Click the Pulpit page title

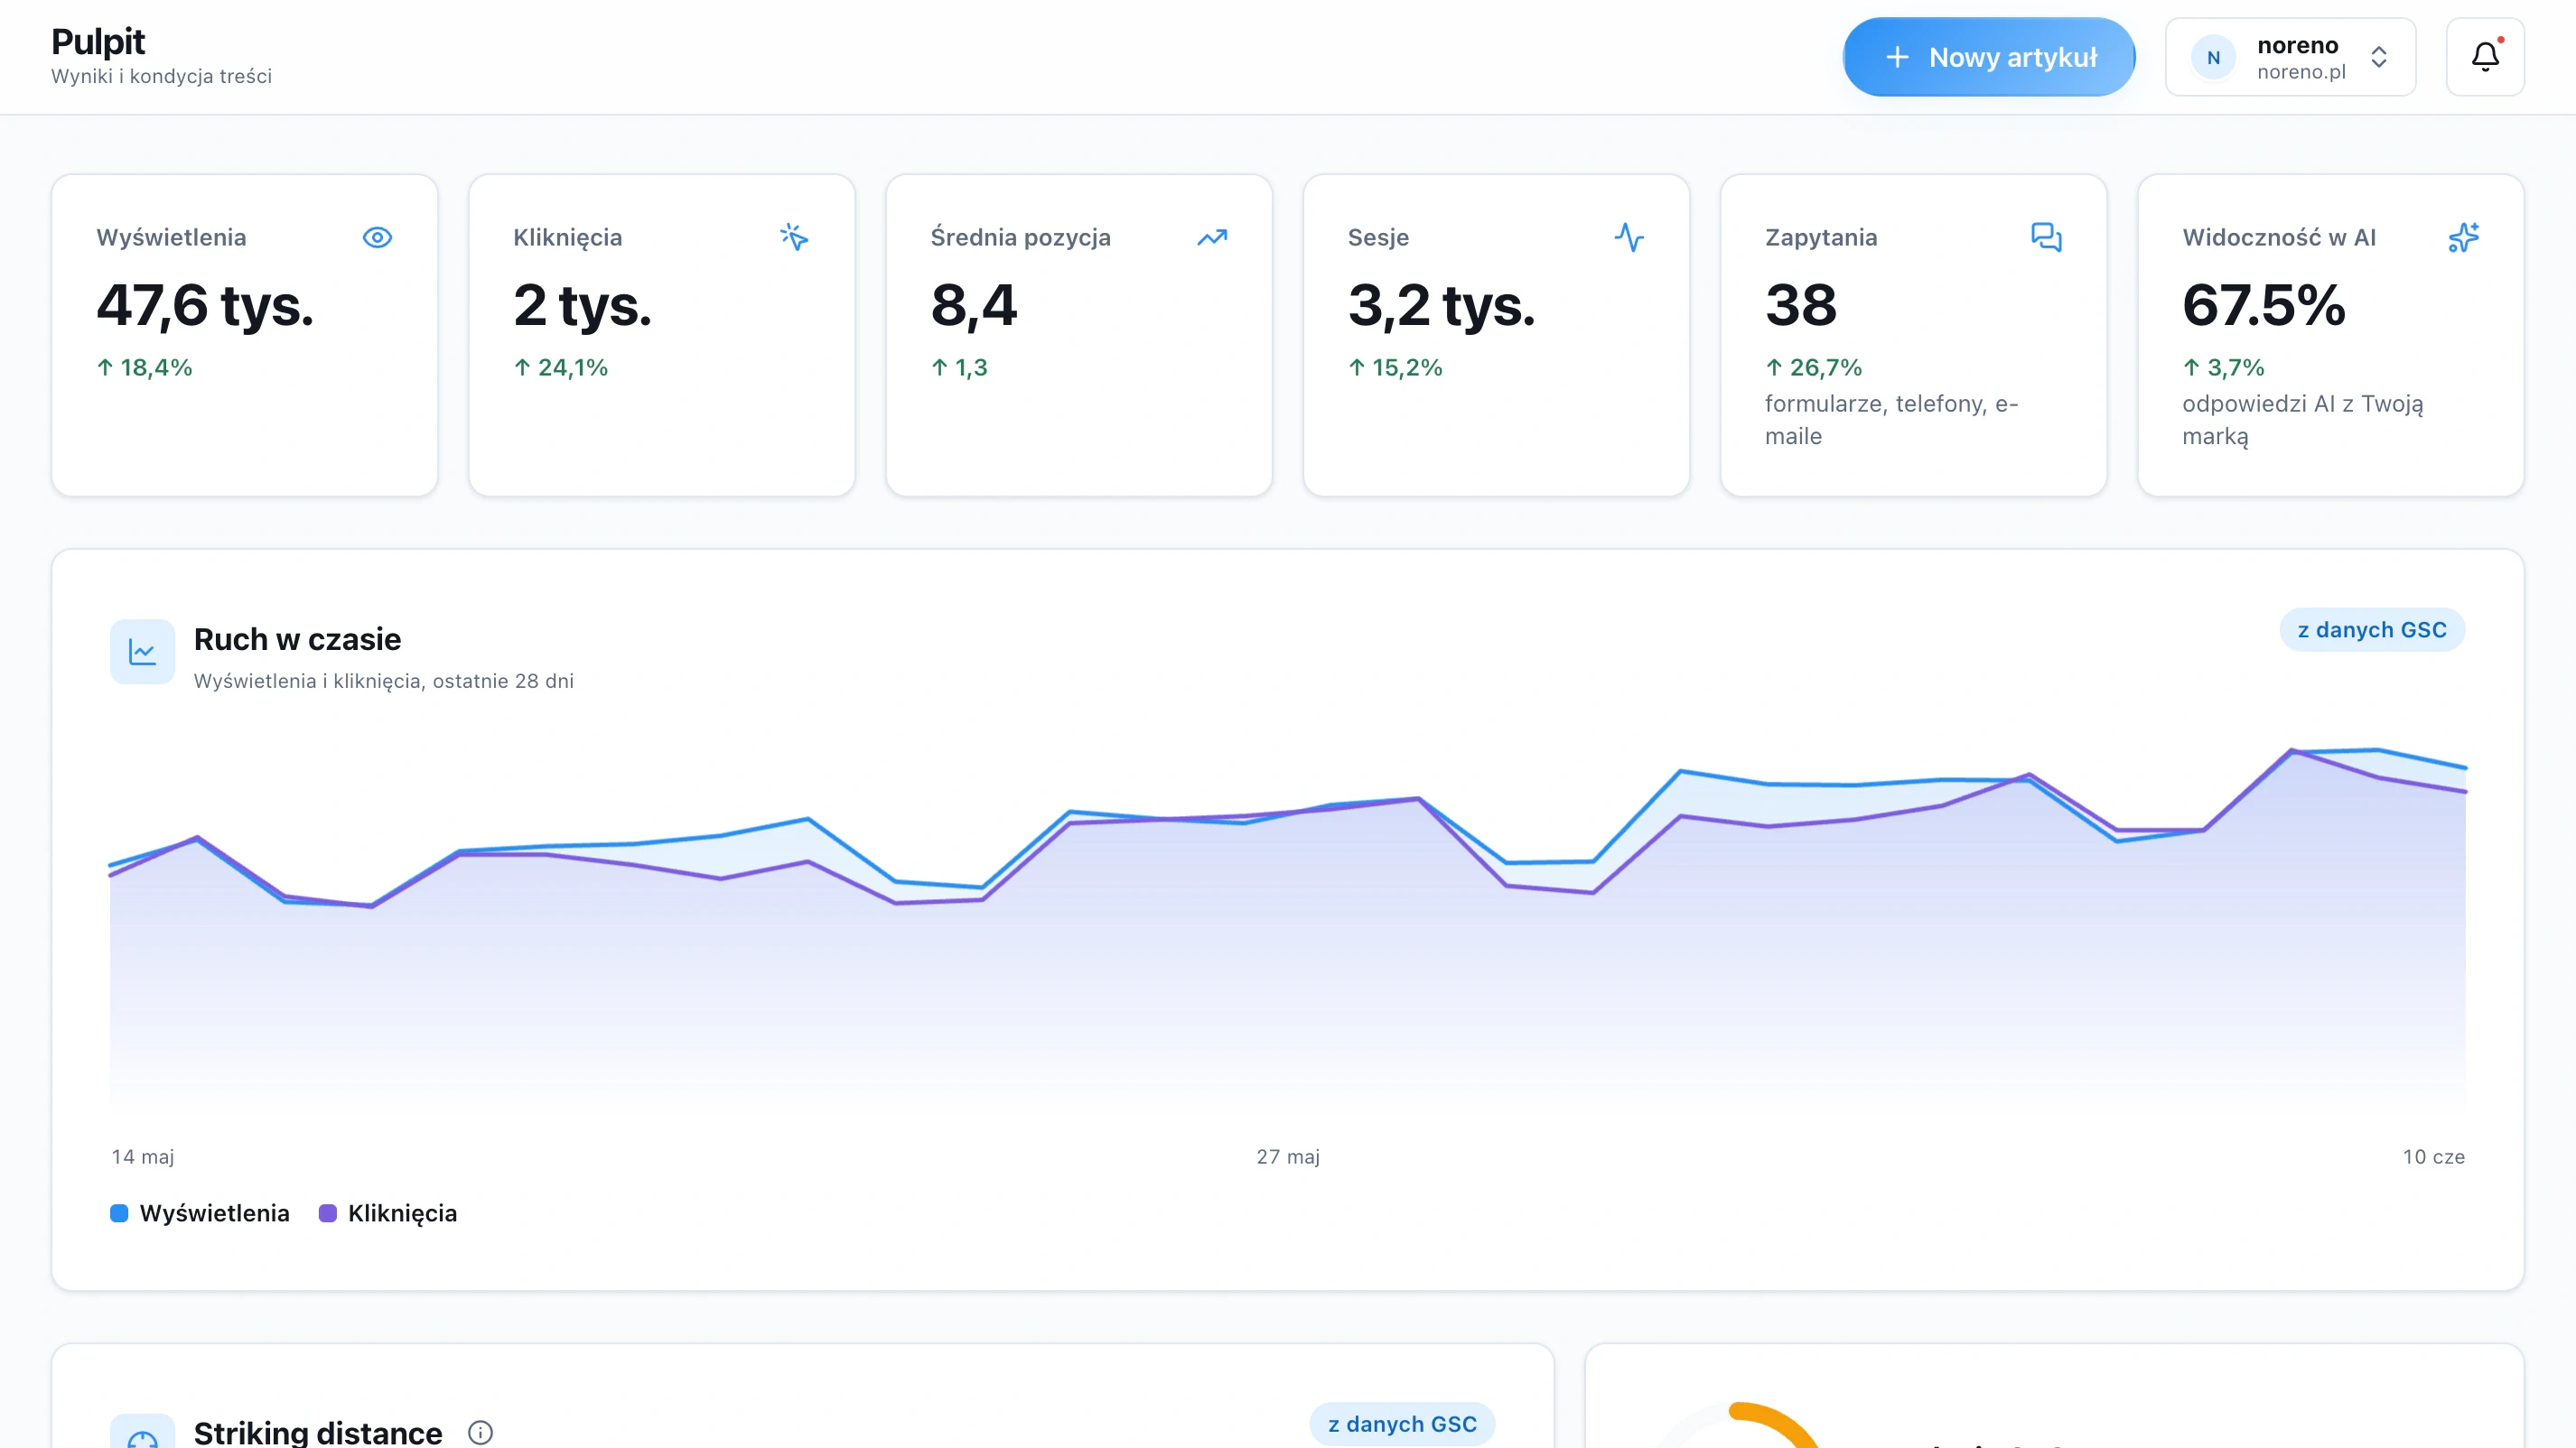(x=98, y=41)
